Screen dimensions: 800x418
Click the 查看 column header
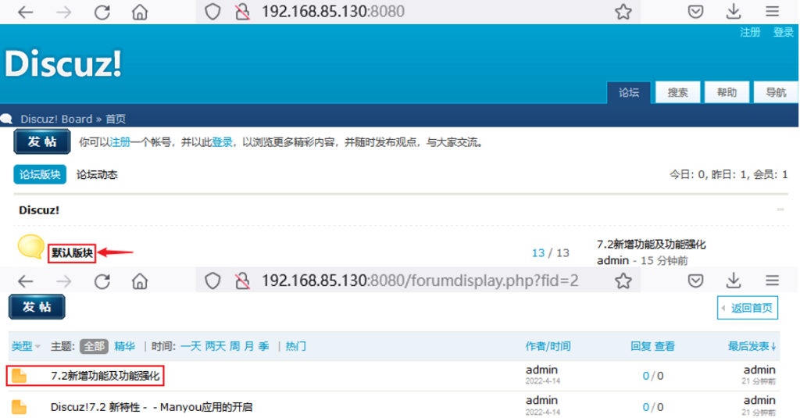point(665,347)
